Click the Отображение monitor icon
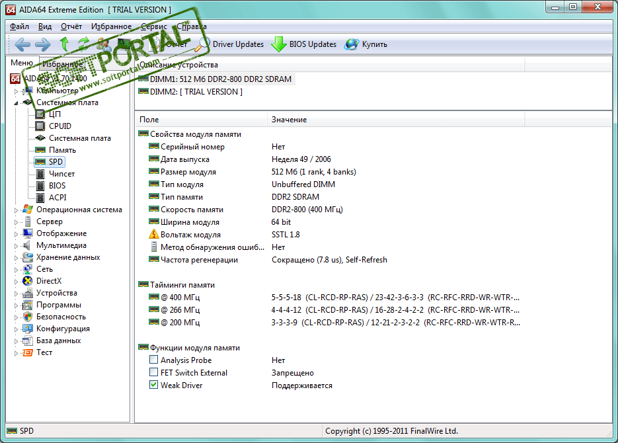Image resolution: width=618 pixels, height=443 pixels. coord(28,233)
